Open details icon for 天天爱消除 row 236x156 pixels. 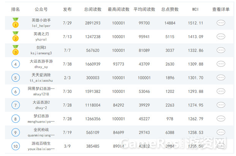point(221,78)
